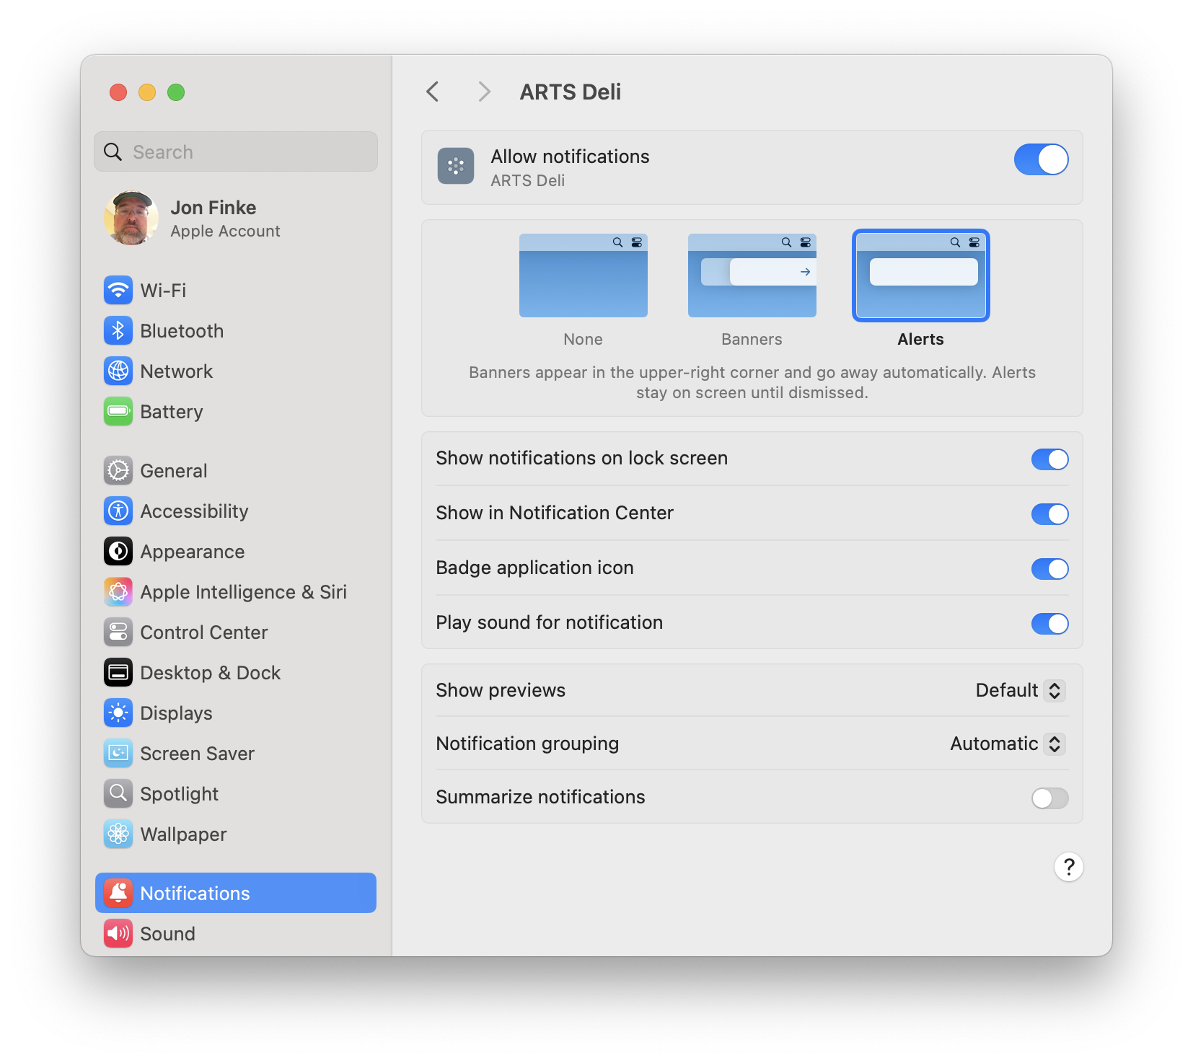Click the Notifications bell icon
This screenshot has height=1063, width=1193.
[x=118, y=894]
